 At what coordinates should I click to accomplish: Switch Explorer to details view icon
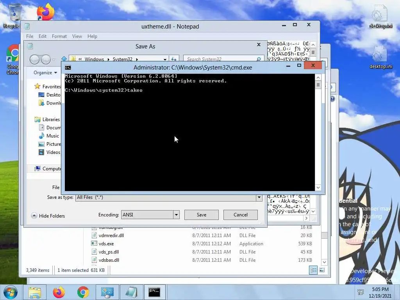click(x=313, y=270)
